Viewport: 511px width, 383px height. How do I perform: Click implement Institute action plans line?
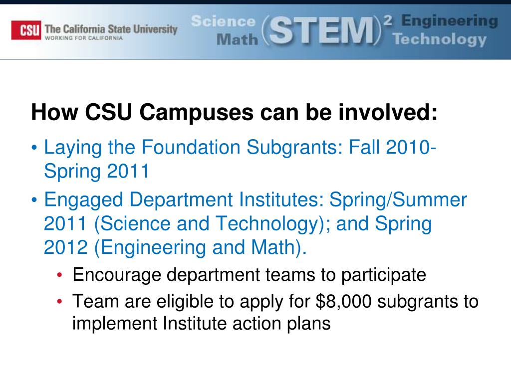(202, 323)
